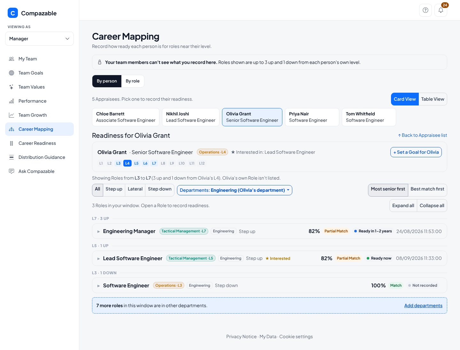
Task: Expand the Engineering Manager role row
Action: (269, 231)
